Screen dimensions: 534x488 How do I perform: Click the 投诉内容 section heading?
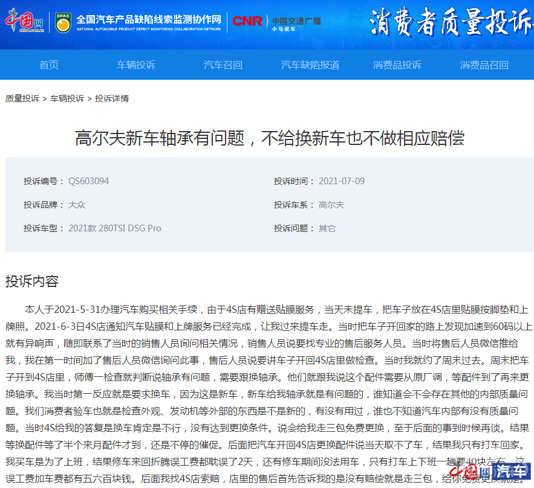(x=32, y=281)
